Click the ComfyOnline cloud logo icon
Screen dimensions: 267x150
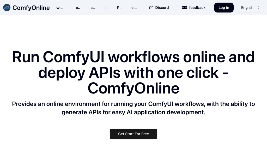click(x=7, y=8)
